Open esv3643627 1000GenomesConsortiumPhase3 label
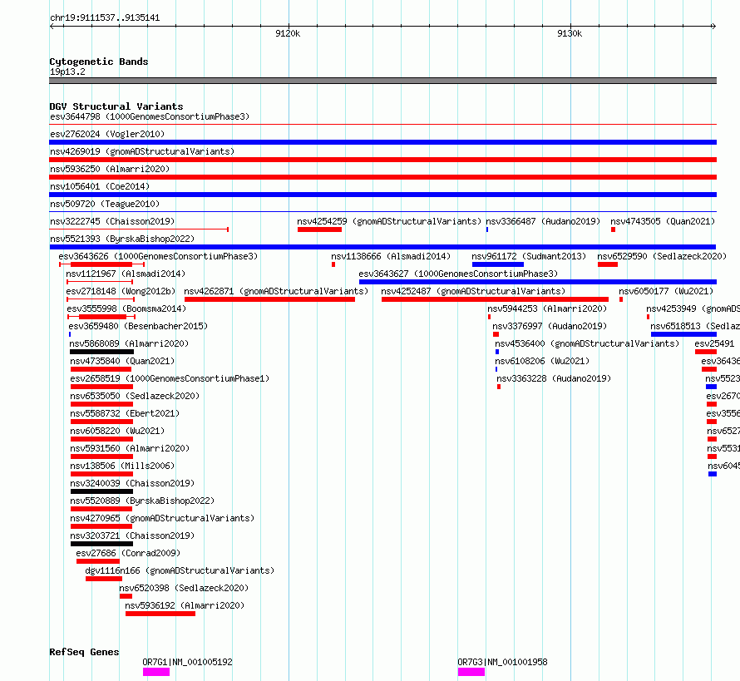Screen dimensions: 740x681 tap(458, 274)
